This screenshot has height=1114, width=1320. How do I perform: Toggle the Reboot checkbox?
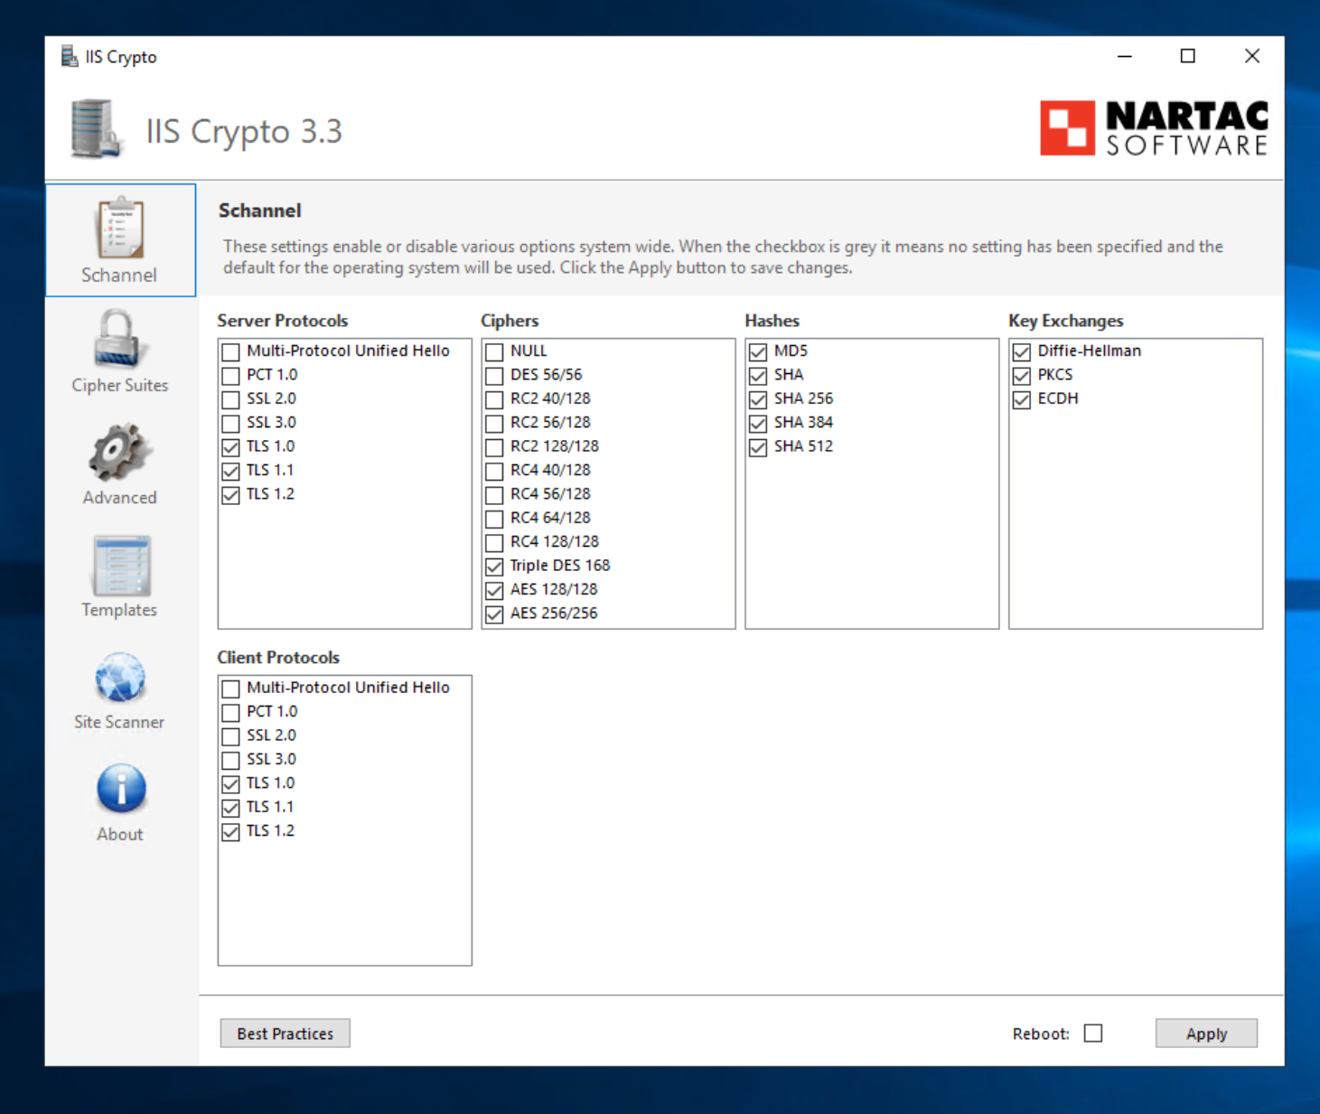[1093, 1034]
